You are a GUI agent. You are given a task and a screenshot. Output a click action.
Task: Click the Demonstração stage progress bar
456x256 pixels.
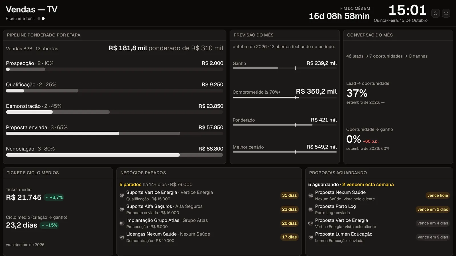(x=115, y=112)
